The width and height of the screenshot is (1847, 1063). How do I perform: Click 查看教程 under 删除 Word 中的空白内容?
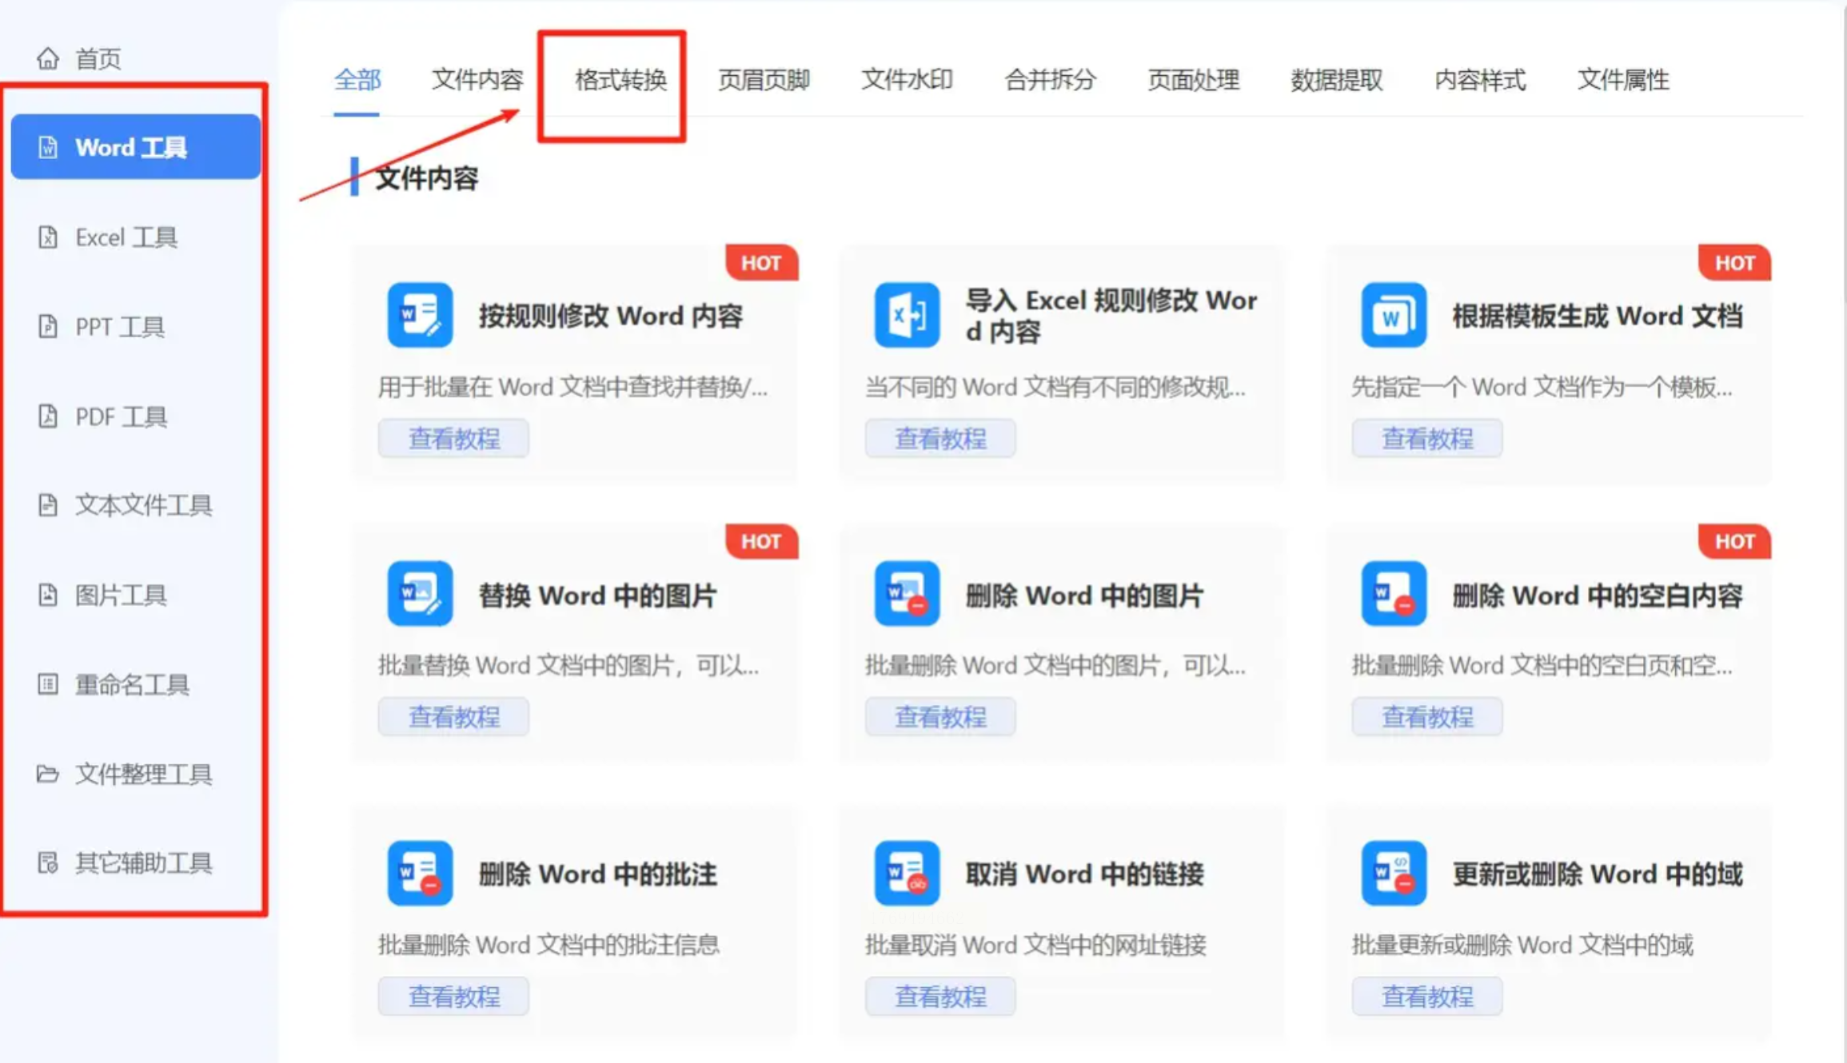1426,717
